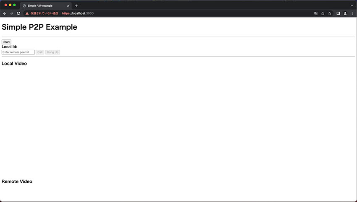Open the profile avatar menu
The image size is (357, 202).
tap(345, 13)
